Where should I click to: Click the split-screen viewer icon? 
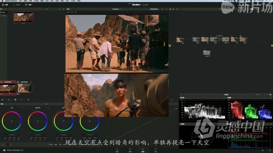pos(72,12)
